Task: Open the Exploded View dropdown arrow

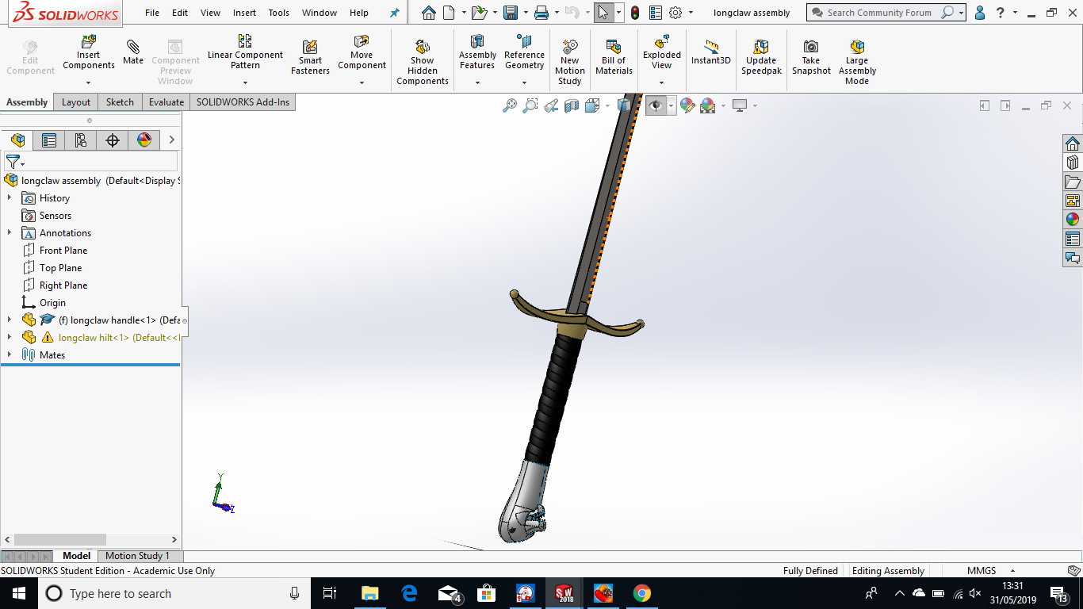Action: point(662,82)
